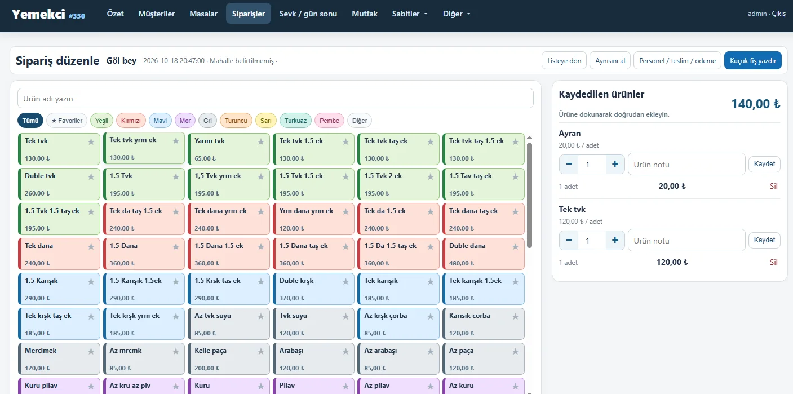Screen dimensions: 793x394
Task: Remove Ayran using Sil link
Action: coord(773,186)
